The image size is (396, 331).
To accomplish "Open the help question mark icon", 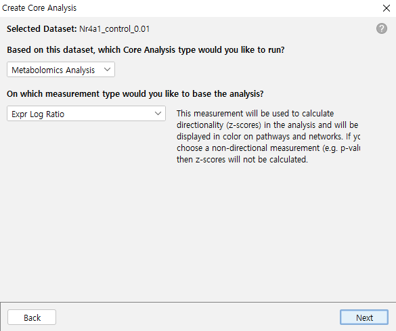I will tap(382, 28).
